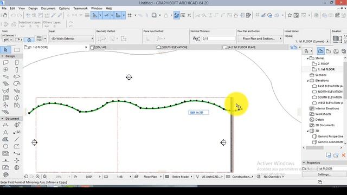Select the Roof tool
Viewport: 347px width, 195px height.
[x=17, y=84]
